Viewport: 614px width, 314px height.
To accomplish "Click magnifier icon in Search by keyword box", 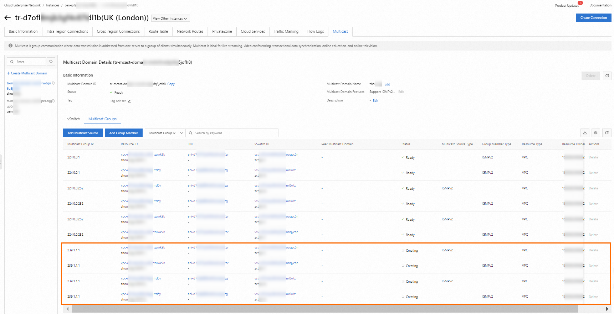I will [191, 133].
